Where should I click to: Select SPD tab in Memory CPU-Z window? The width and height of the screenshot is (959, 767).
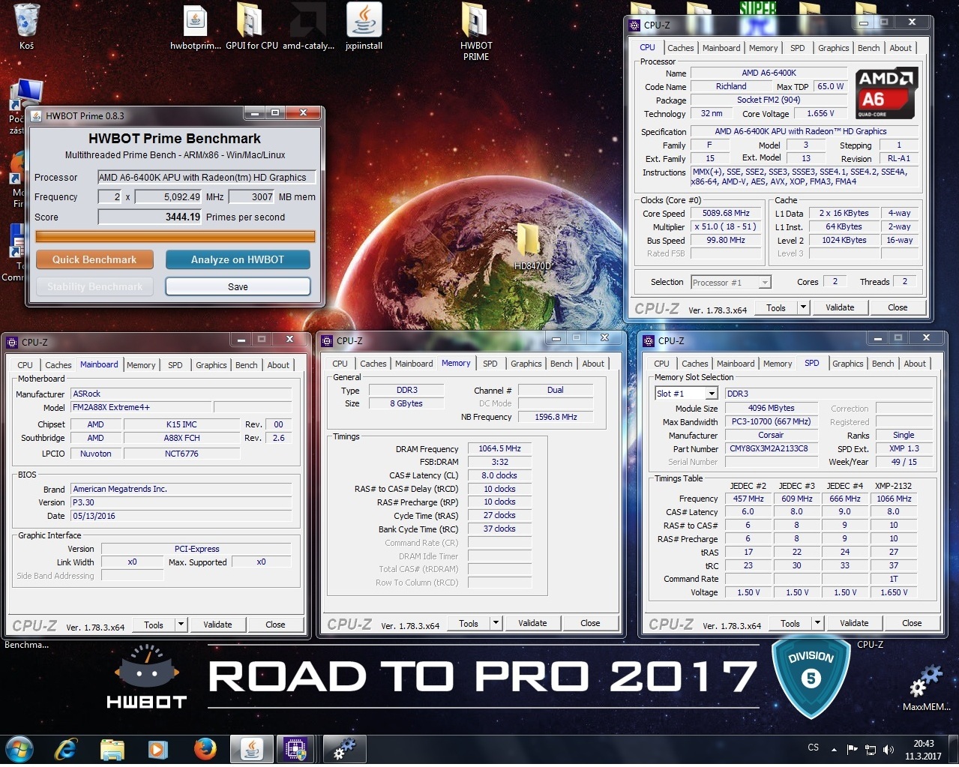pos(490,364)
